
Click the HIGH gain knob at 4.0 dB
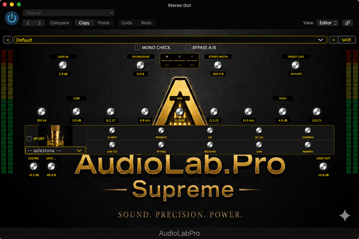(x=283, y=112)
